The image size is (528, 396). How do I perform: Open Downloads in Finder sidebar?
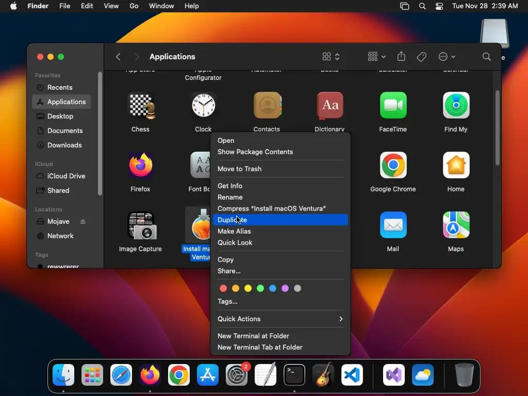coord(61,145)
